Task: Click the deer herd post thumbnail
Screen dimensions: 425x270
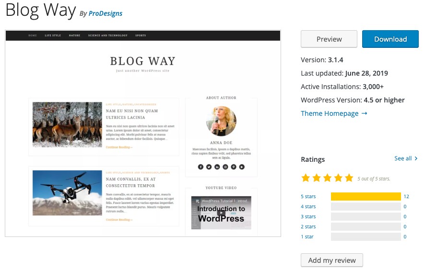Action: point(67,124)
